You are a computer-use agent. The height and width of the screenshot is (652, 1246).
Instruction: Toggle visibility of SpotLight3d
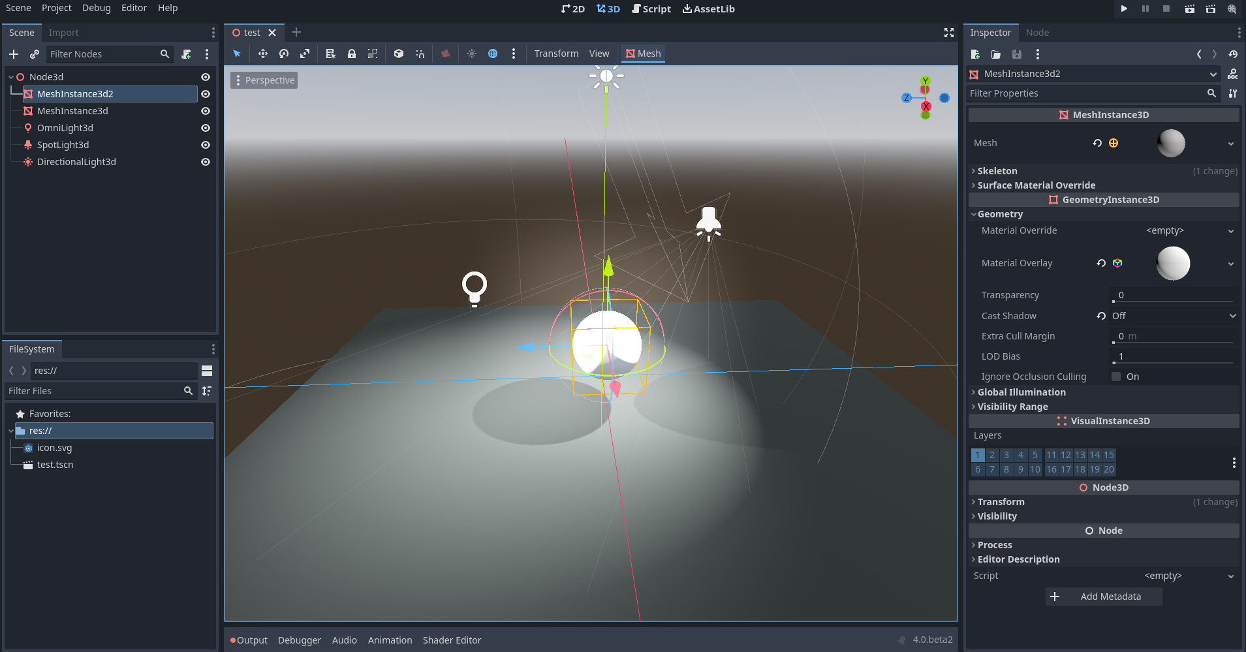[x=205, y=145]
